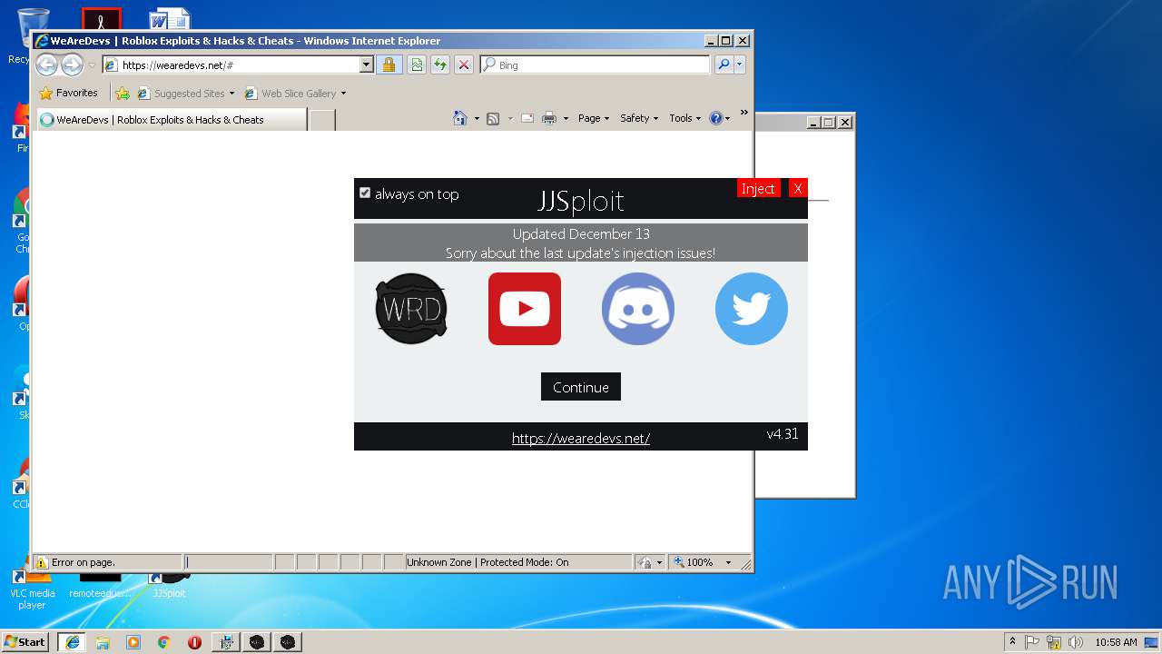
Task: Expand the command bar overflow chevron
Action: pos(743,114)
